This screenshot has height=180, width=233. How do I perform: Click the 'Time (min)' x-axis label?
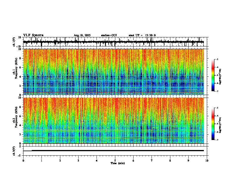click(118, 163)
